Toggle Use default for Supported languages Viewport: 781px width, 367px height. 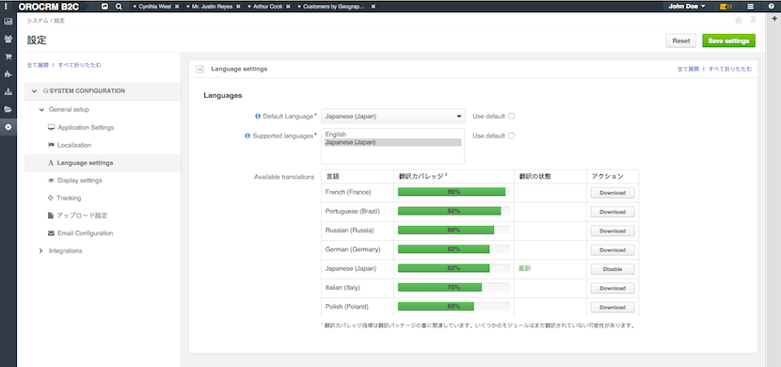[x=511, y=136]
